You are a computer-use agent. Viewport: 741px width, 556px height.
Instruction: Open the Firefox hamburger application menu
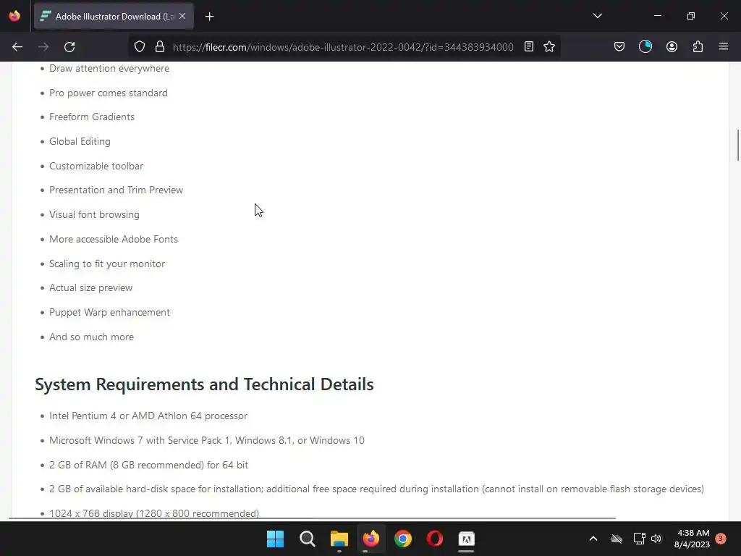click(x=724, y=47)
